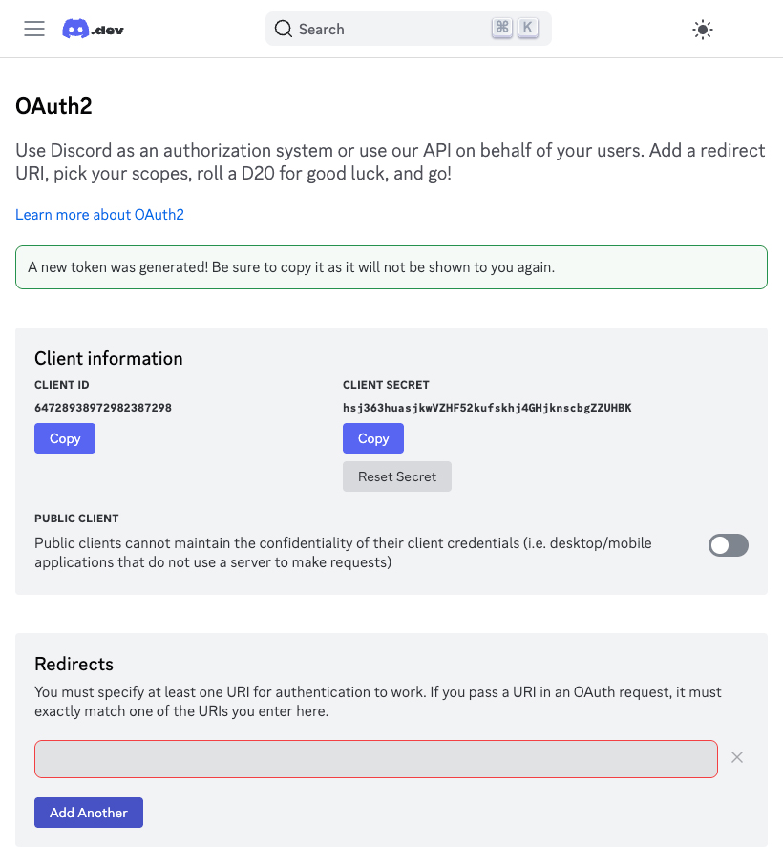This screenshot has width=783, height=847.
Task: Toggle the light/dark theme sun icon
Action: (703, 30)
